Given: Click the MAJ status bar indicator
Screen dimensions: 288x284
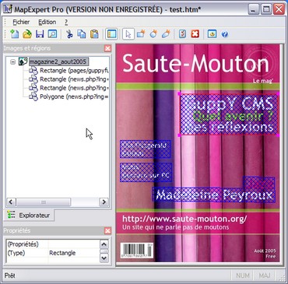Looking at the screenshot, I should point(264,275).
